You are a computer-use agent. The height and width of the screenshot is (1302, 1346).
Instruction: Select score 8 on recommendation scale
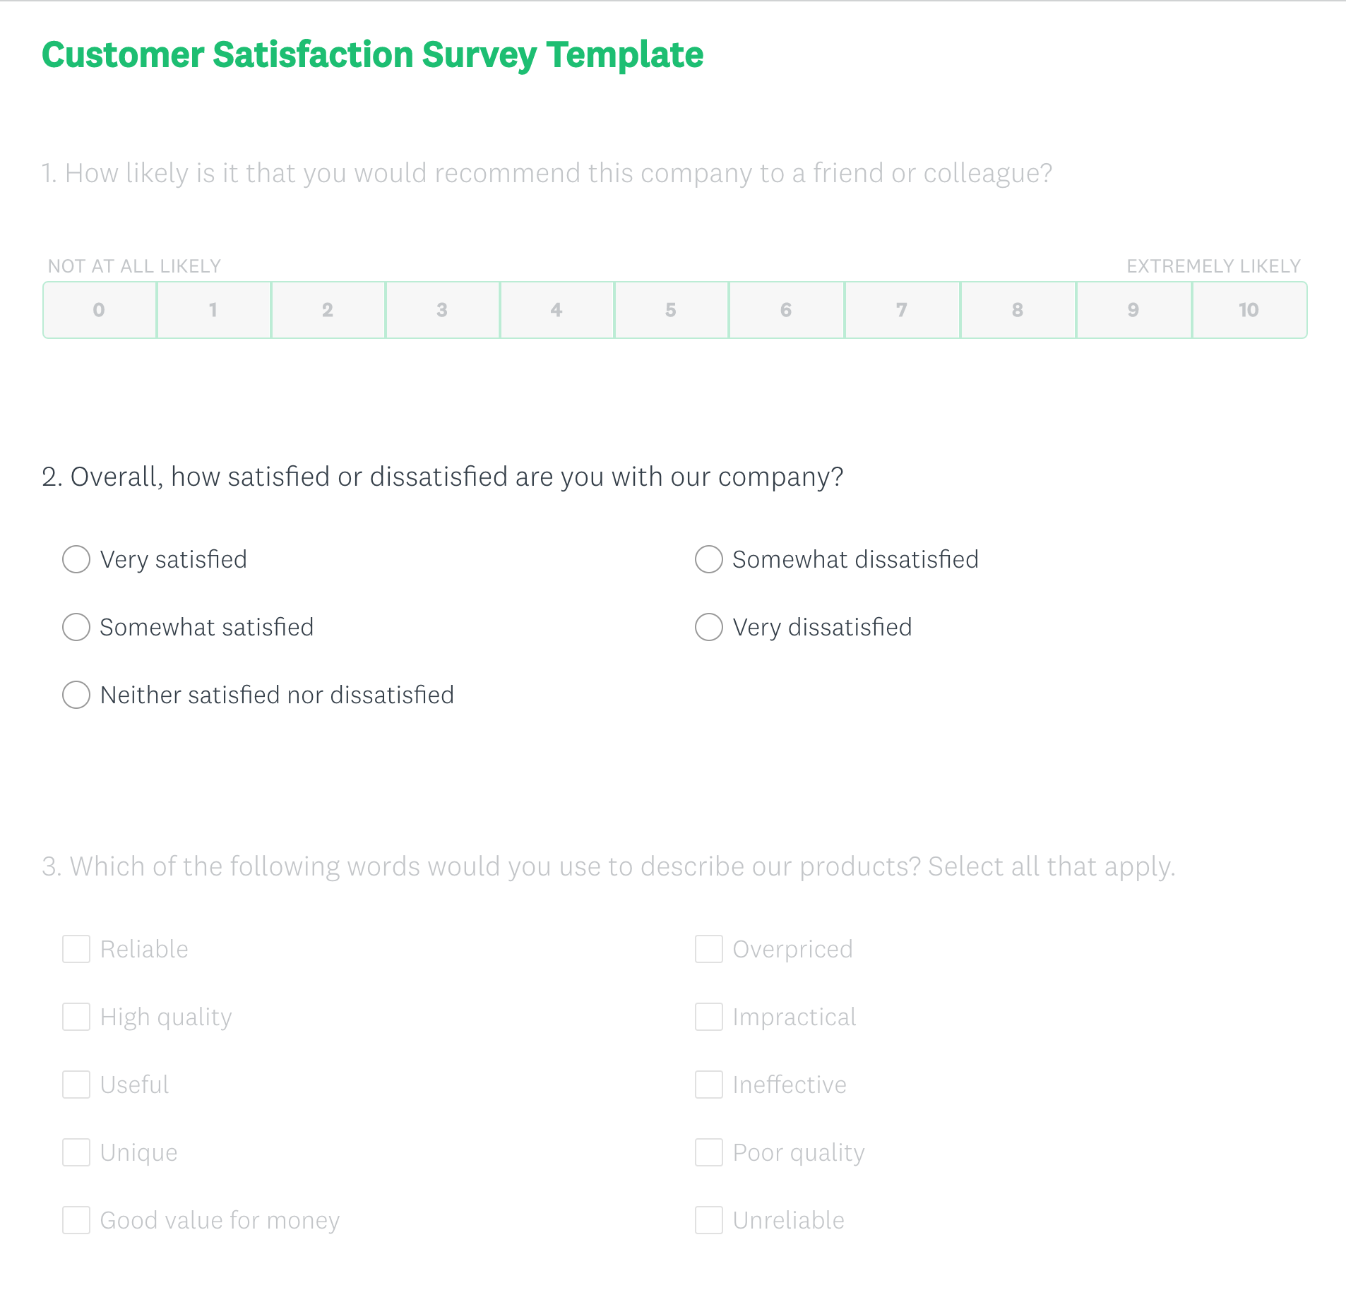pos(1018,310)
